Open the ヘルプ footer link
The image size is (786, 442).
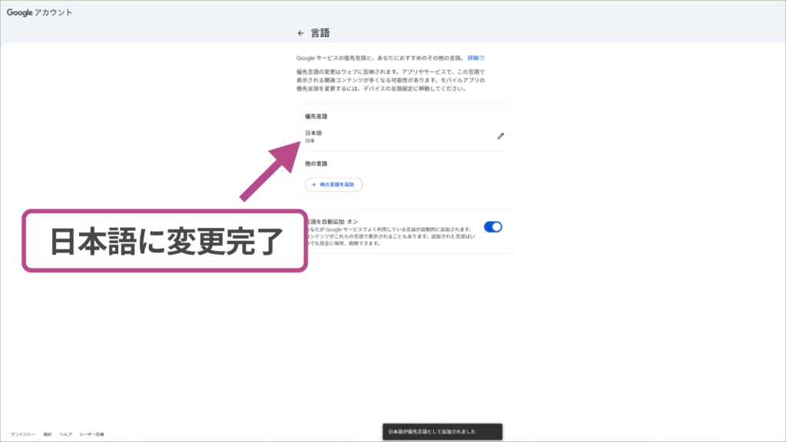click(66, 433)
